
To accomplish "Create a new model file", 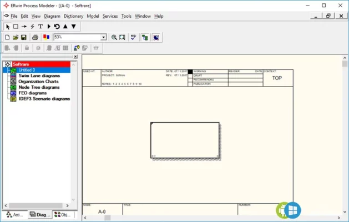I will [7, 37].
